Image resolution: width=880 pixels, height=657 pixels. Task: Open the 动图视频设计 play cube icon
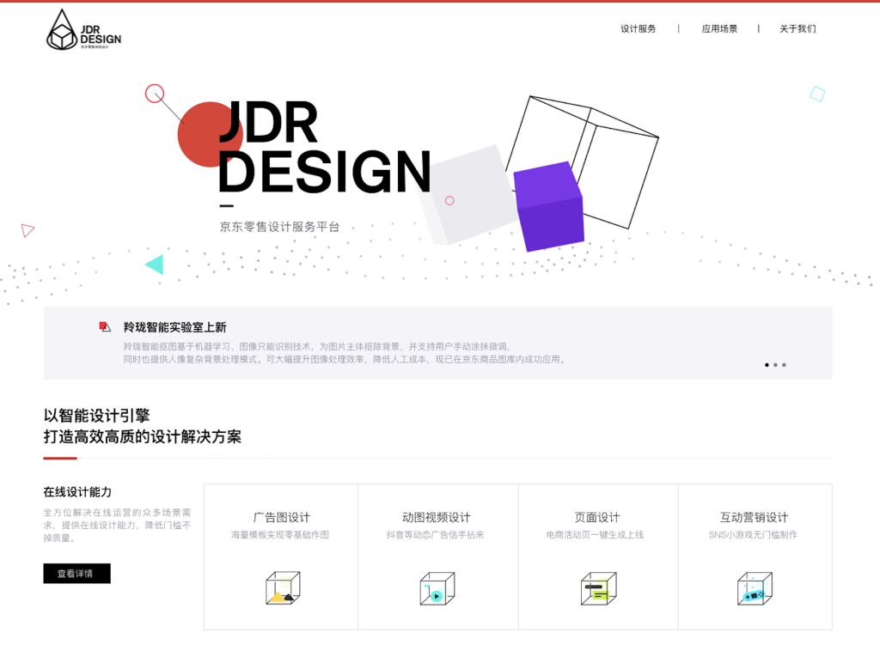(437, 587)
